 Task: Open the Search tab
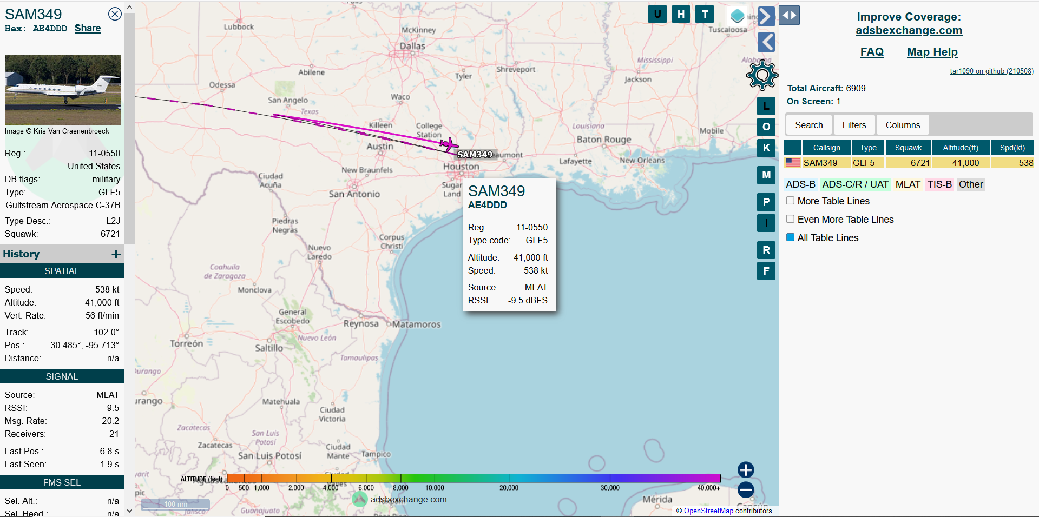click(808, 125)
